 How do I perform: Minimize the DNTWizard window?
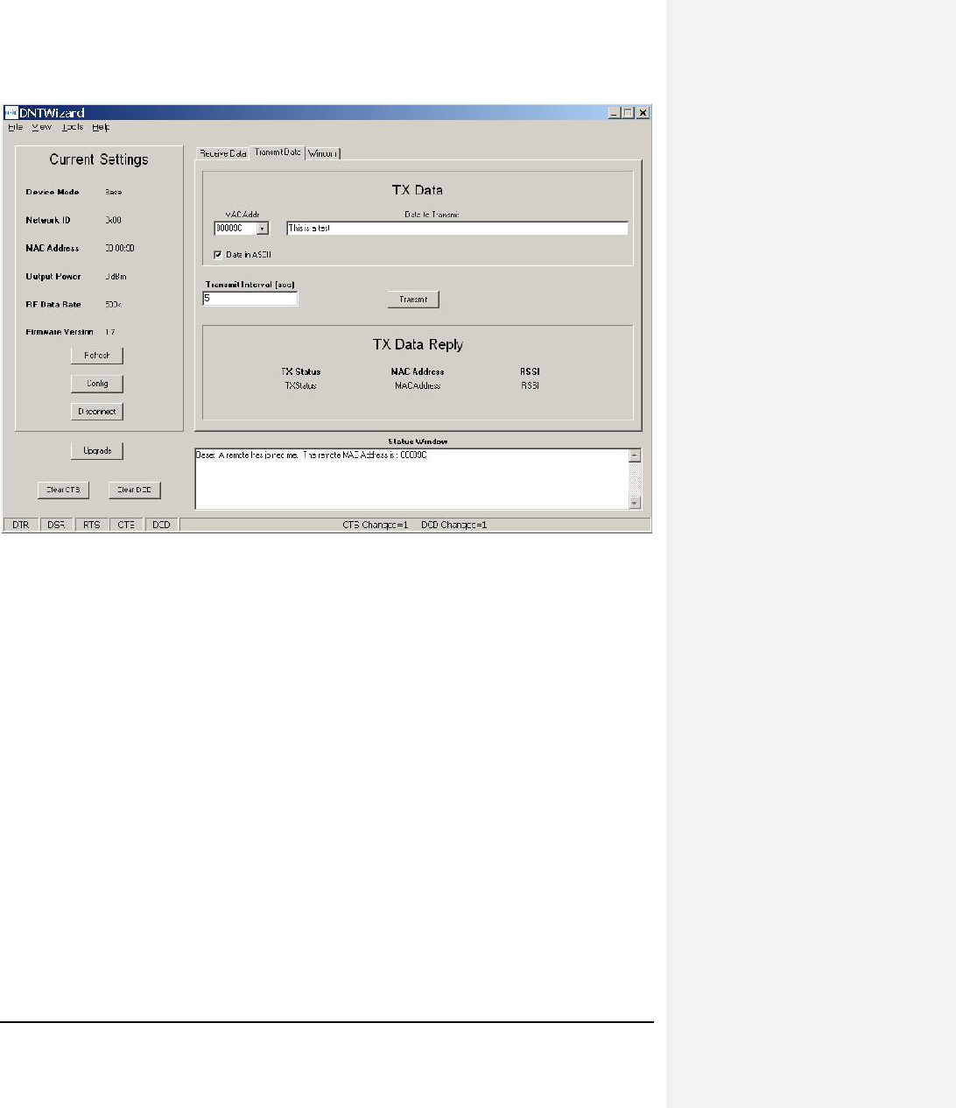pyautogui.click(x=615, y=113)
